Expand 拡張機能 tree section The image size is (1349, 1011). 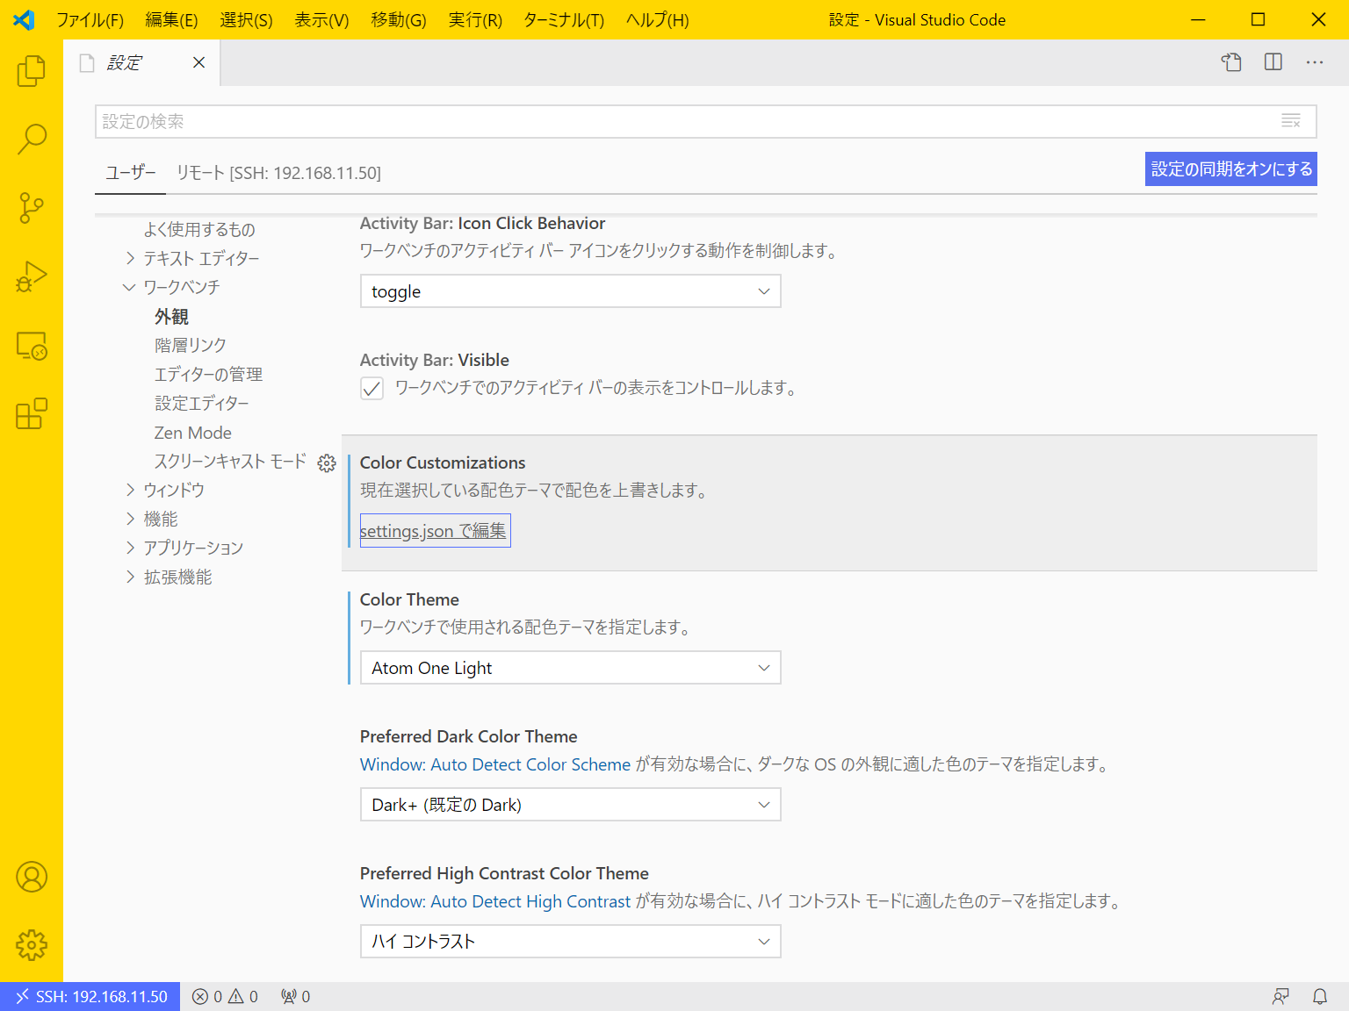click(130, 577)
